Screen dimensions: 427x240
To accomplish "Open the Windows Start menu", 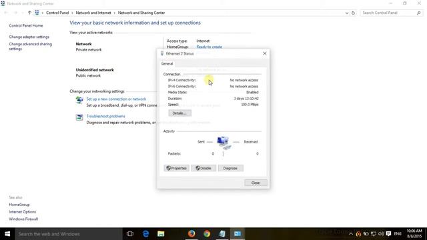I will [7, 234].
